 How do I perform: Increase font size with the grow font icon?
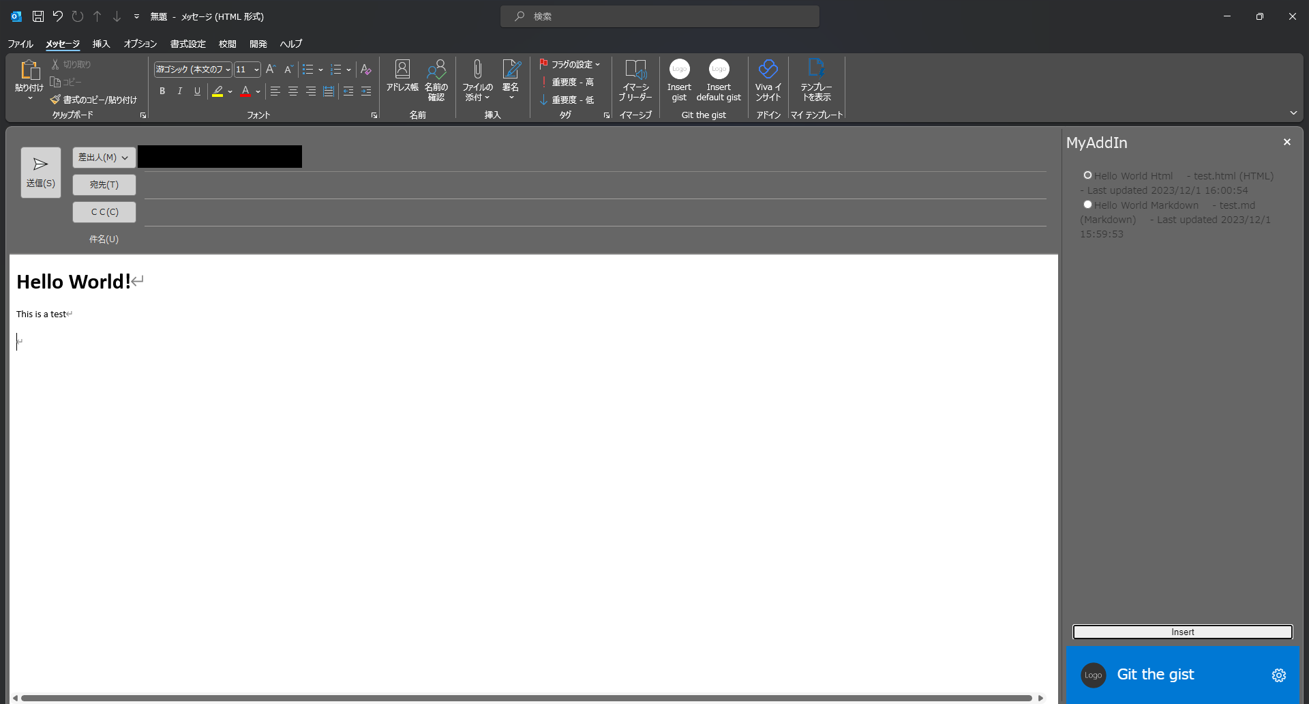271,69
